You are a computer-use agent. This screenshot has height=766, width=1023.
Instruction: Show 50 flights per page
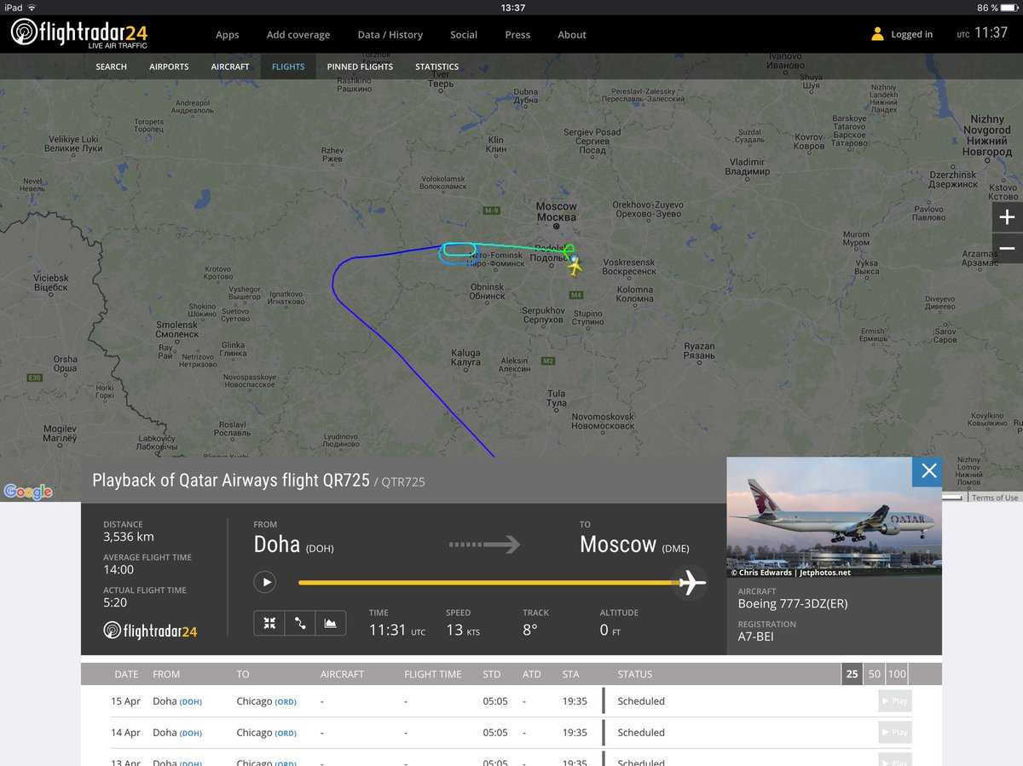click(x=874, y=673)
